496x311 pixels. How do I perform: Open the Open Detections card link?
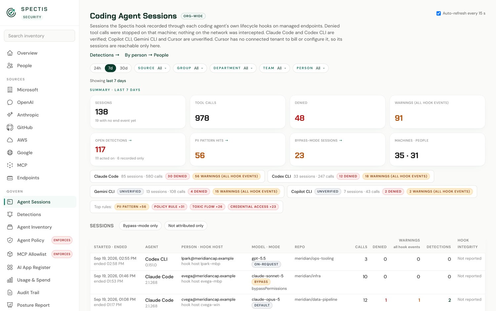[x=113, y=141]
